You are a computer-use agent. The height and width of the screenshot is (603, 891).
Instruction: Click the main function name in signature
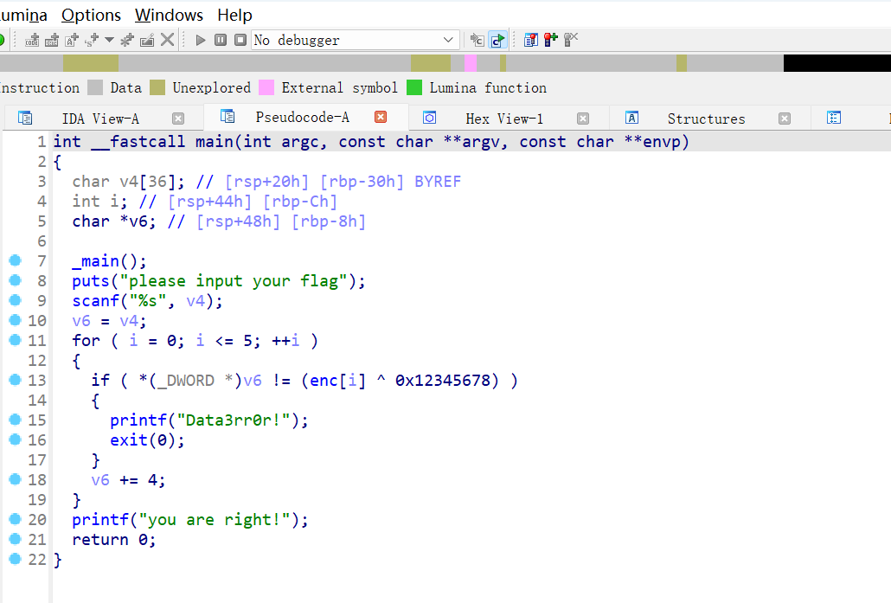coord(215,142)
